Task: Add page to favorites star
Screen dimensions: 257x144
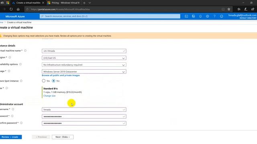Action: tap(229, 9)
